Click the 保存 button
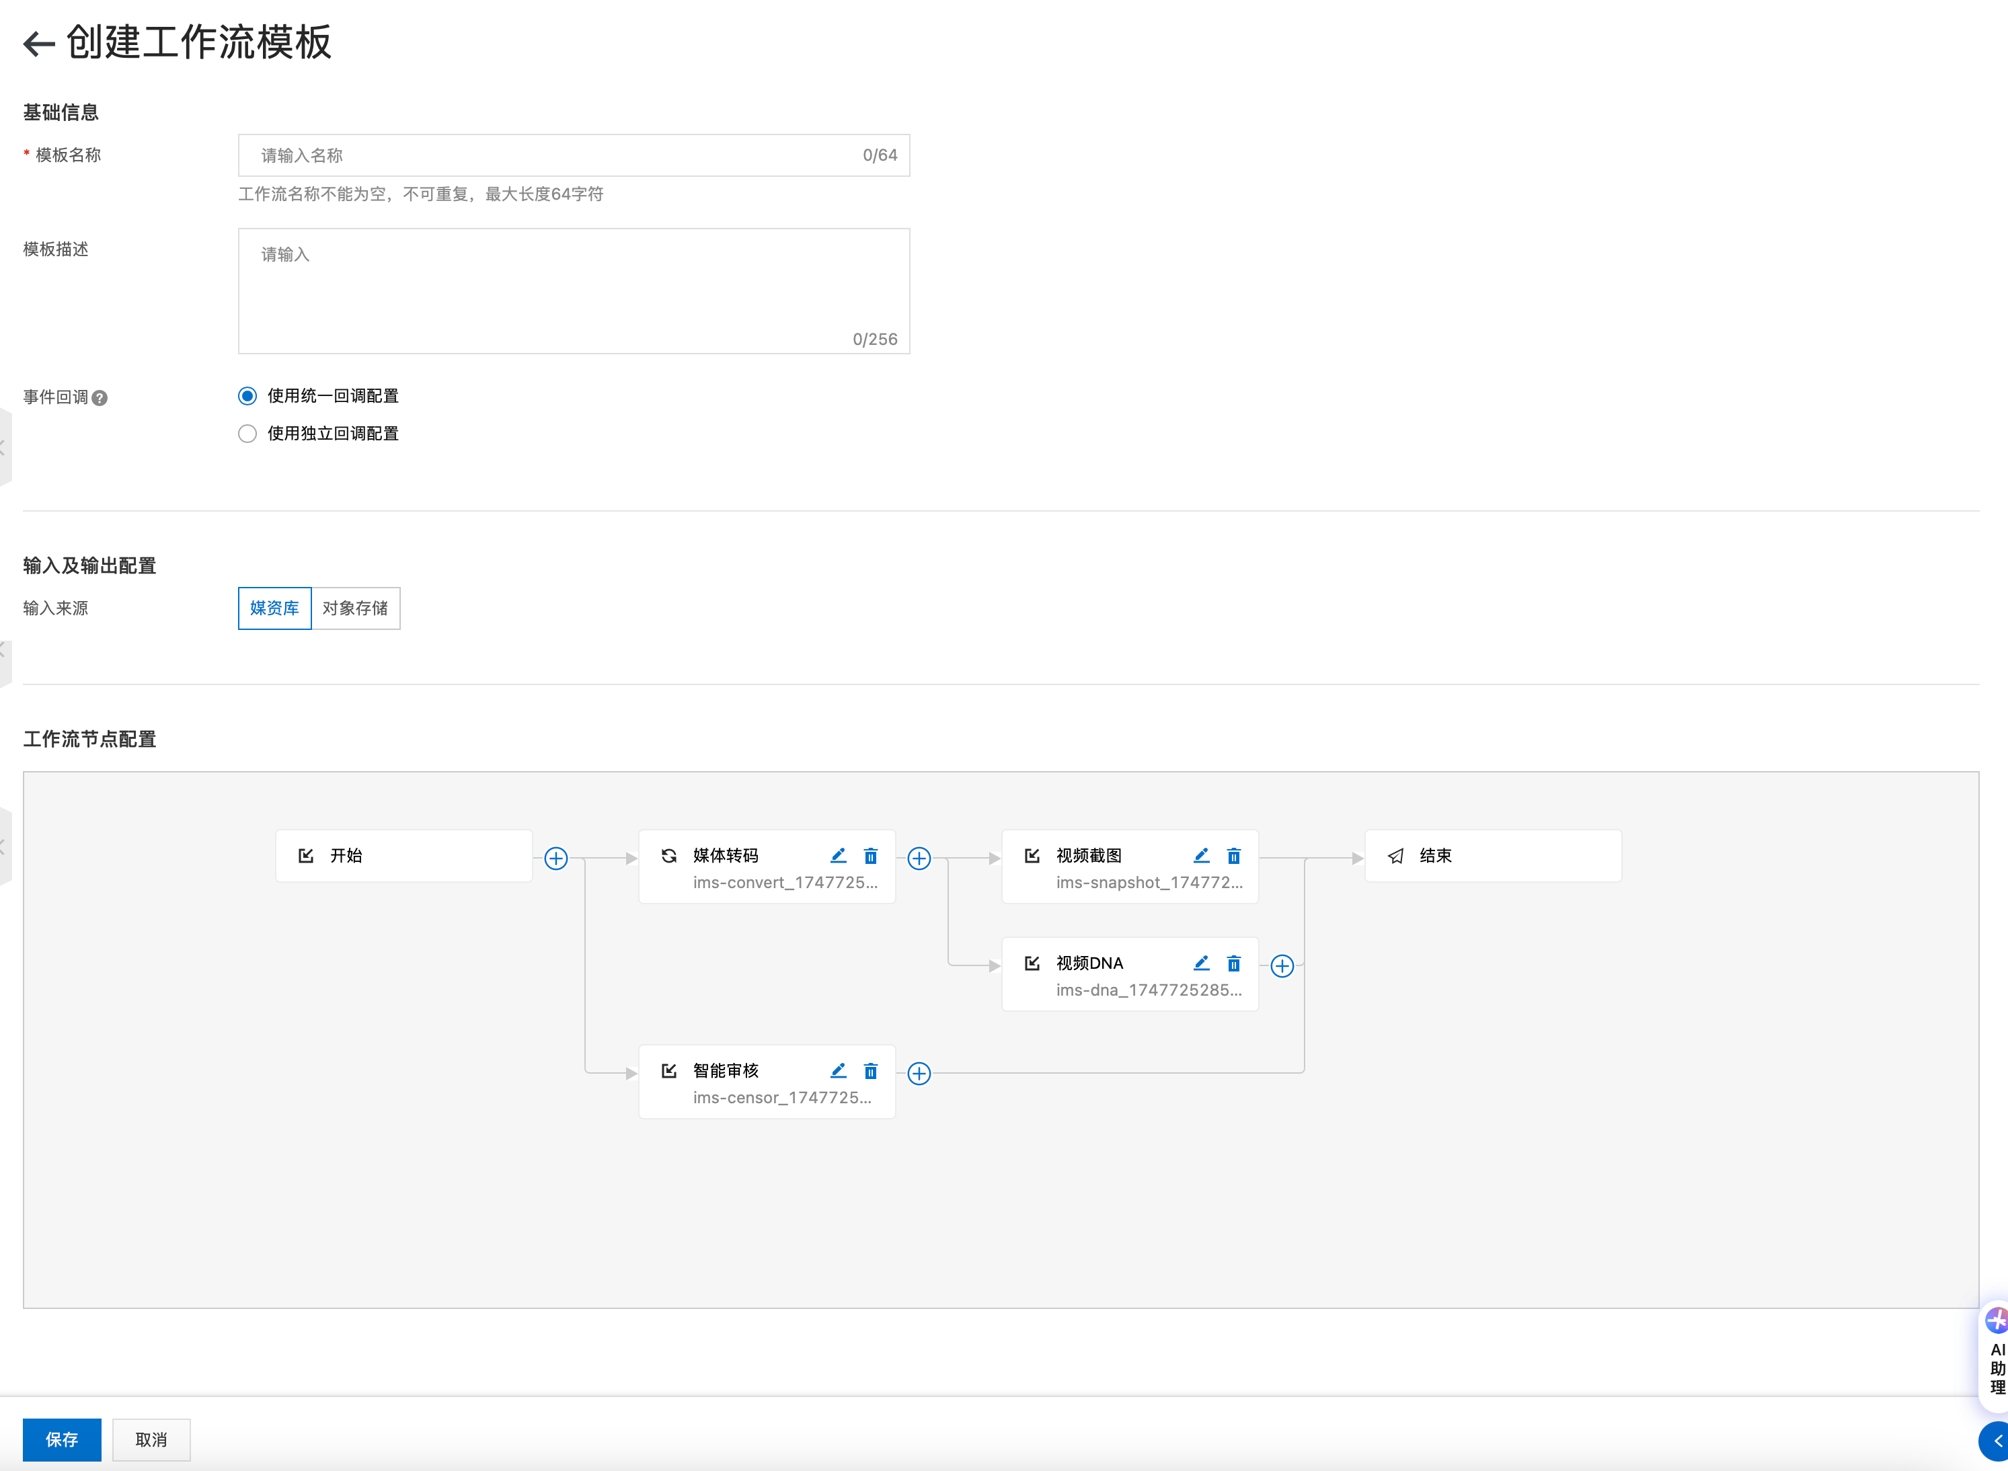 [61, 1439]
